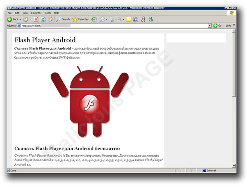The width and height of the screenshot is (246, 185).
Task: Go to the Home page
Action: pyautogui.click(x=50, y=19)
